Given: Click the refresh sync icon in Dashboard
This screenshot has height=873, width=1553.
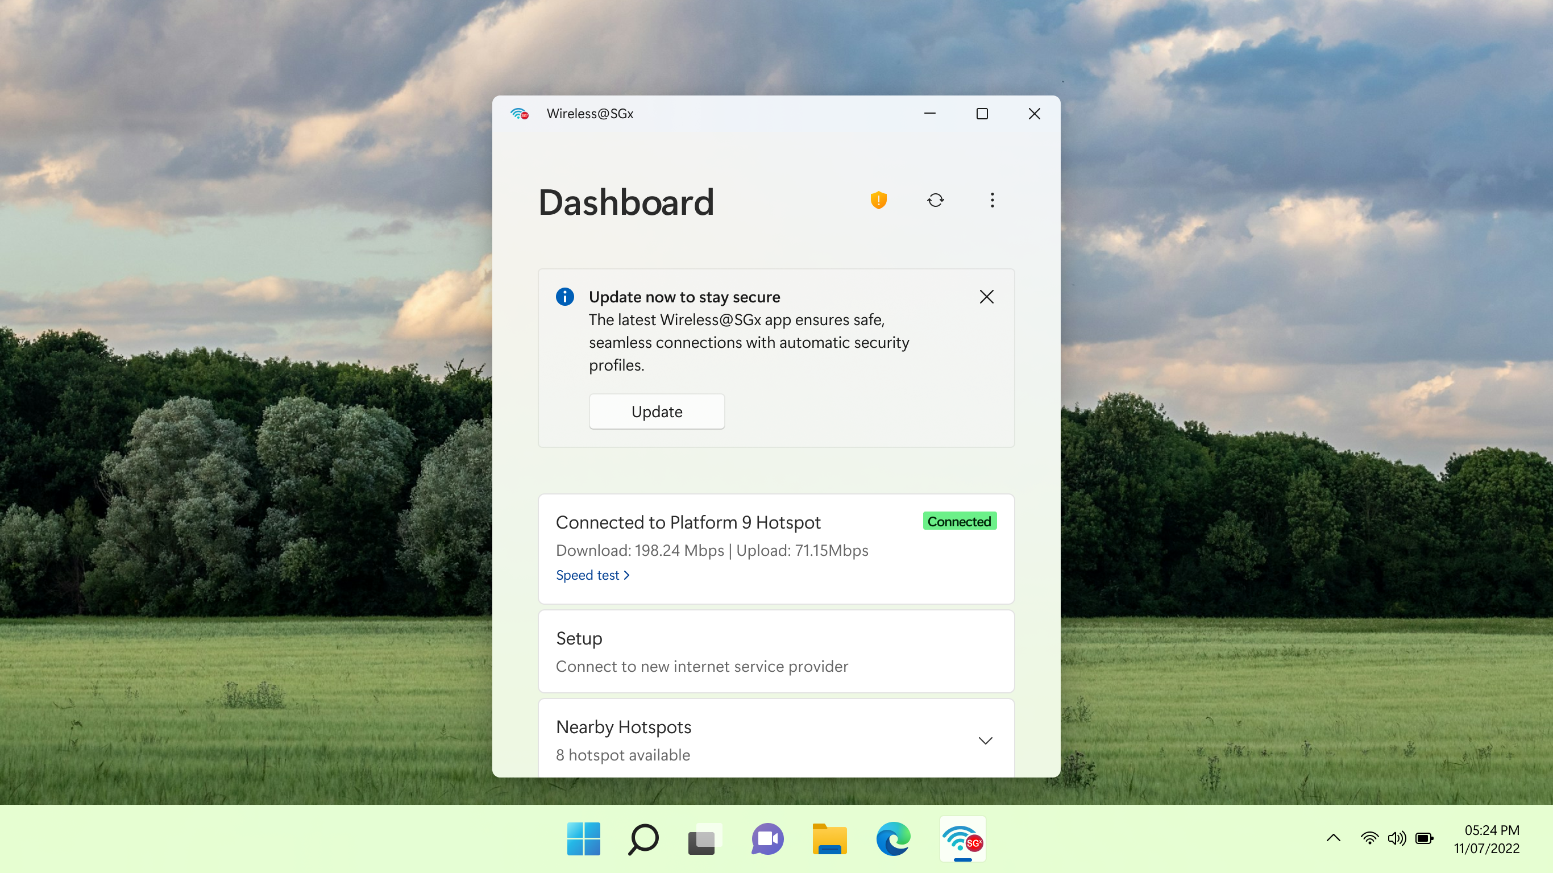Looking at the screenshot, I should click(935, 200).
